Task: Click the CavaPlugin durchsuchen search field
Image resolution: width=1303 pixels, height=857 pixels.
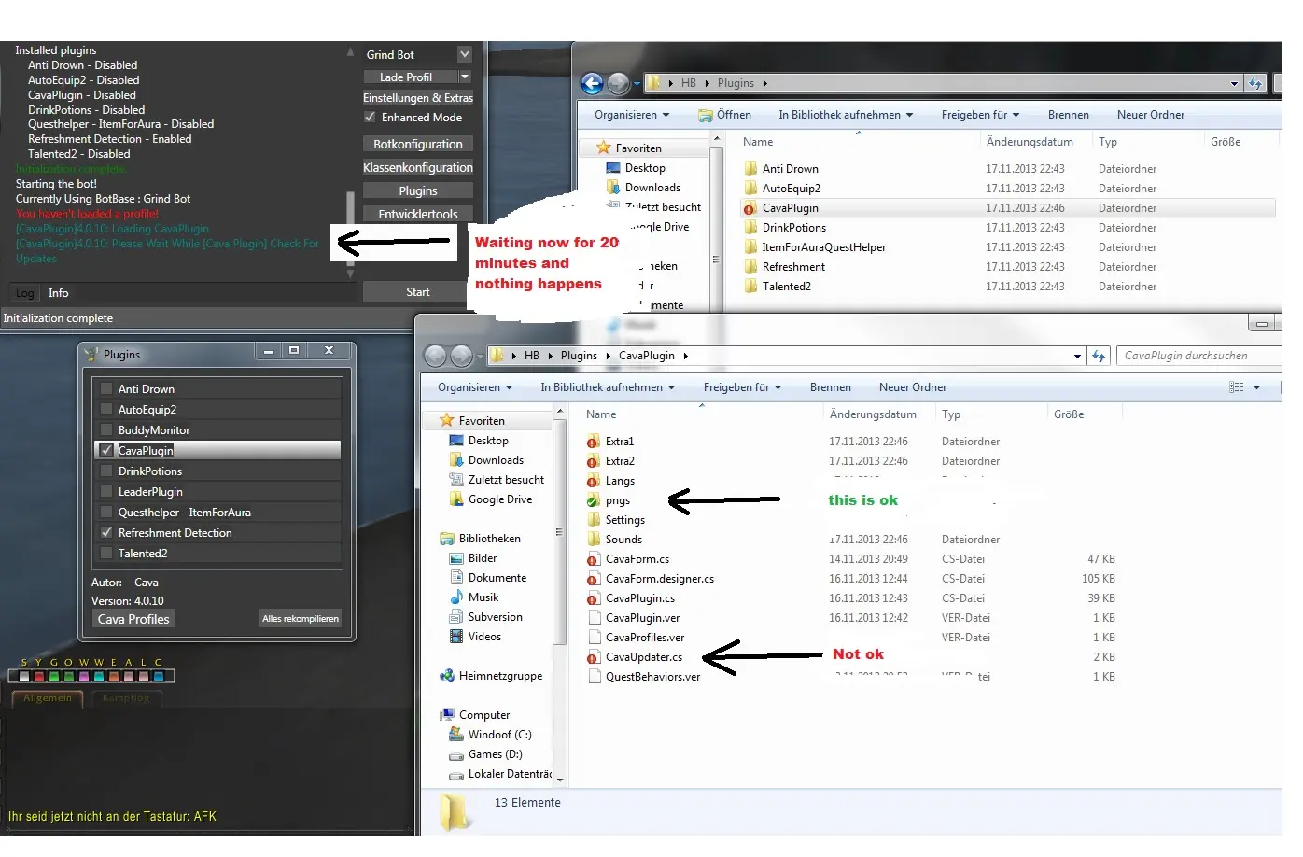Action: tap(1197, 356)
